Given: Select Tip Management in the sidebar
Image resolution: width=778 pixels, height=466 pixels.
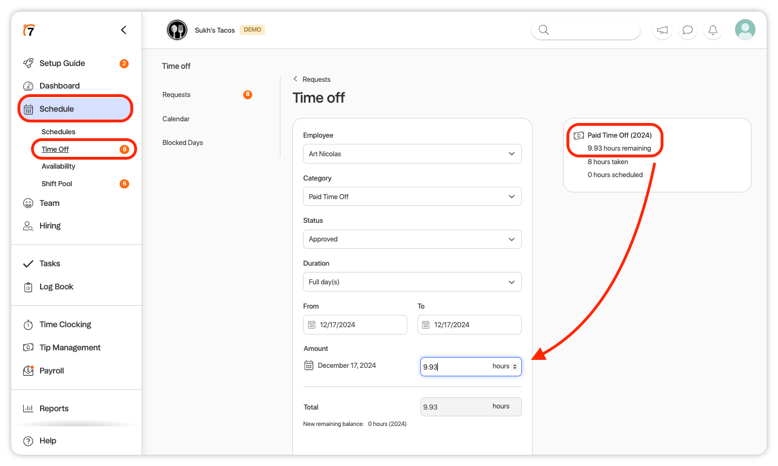Looking at the screenshot, I should click(x=69, y=348).
